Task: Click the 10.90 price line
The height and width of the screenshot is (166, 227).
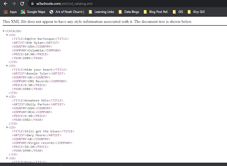Action: pos(30,54)
